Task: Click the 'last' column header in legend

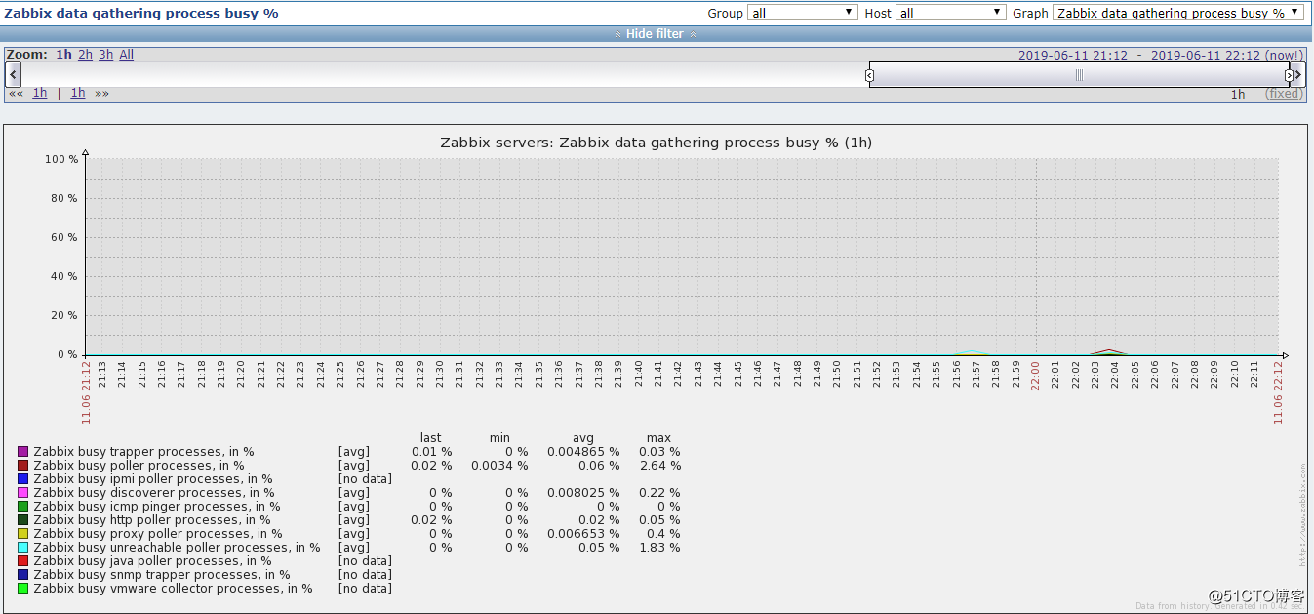Action: pos(430,438)
